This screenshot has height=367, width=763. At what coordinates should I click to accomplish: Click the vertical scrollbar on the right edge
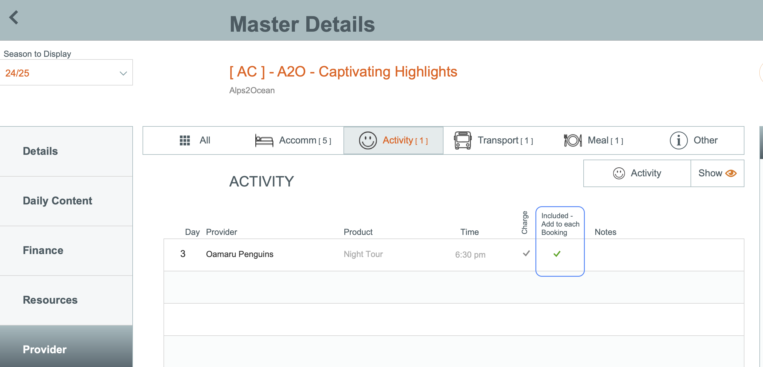[x=761, y=143]
